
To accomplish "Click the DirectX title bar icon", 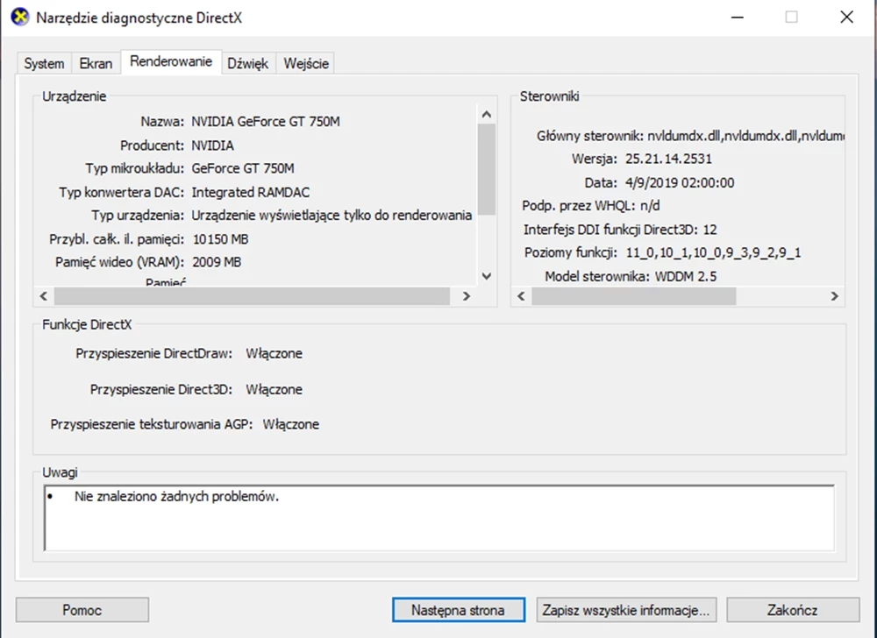I will pos(19,18).
